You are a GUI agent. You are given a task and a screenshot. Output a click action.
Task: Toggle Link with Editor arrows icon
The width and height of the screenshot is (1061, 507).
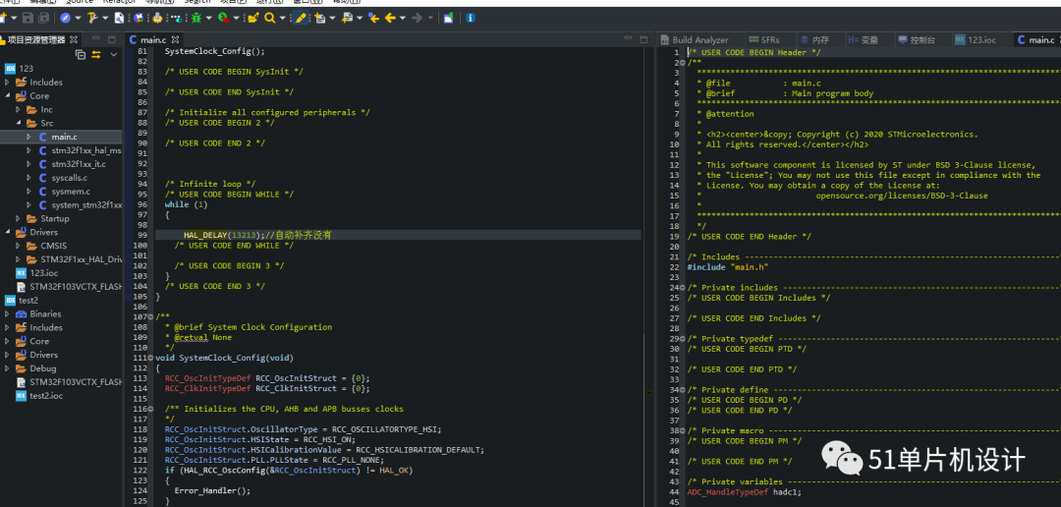tap(96, 55)
